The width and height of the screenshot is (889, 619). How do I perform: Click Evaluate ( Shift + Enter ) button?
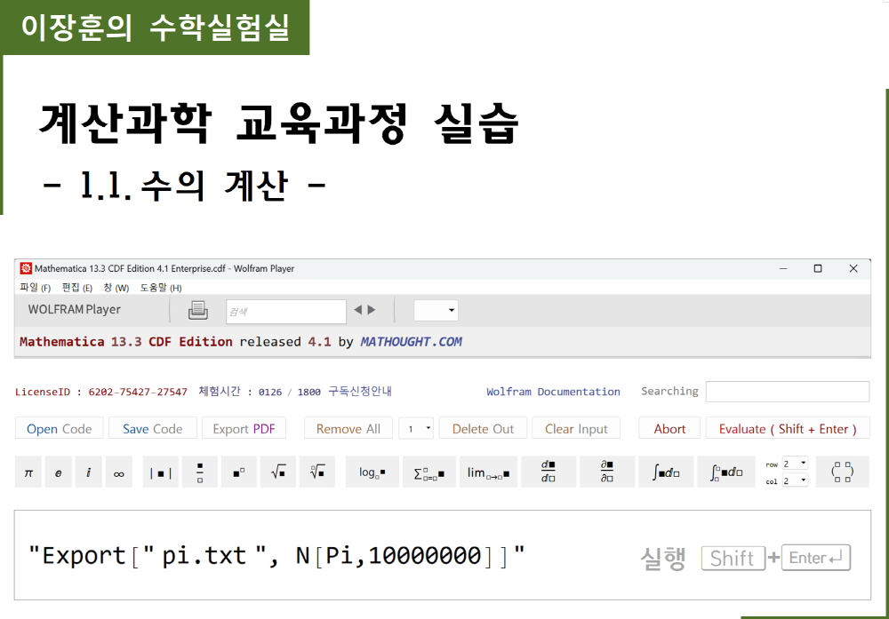point(788,429)
